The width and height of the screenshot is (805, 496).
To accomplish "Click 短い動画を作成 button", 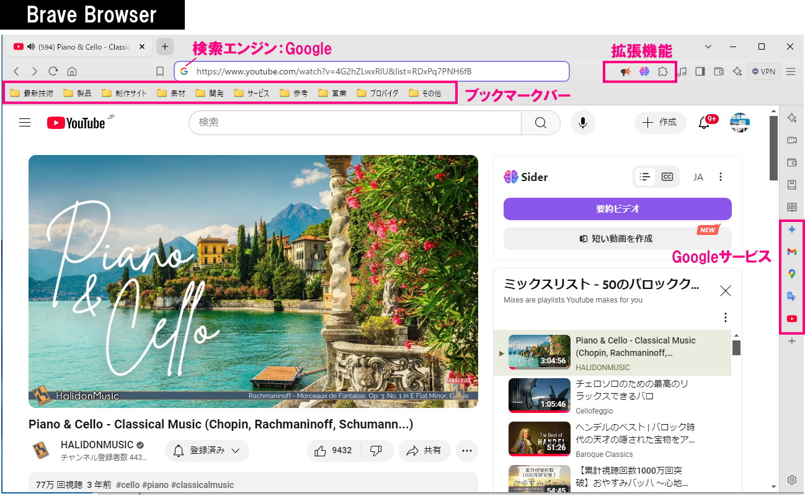I will click(618, 239).
